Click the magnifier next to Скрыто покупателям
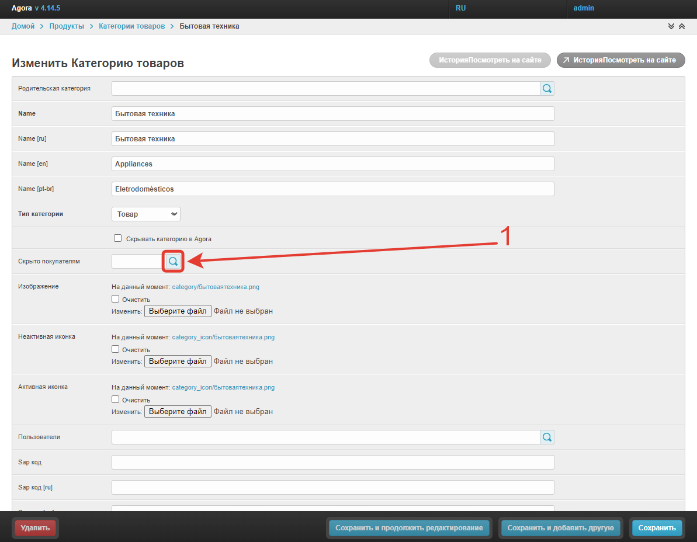The width and height of the screenshot is (697, 542). 173,262
